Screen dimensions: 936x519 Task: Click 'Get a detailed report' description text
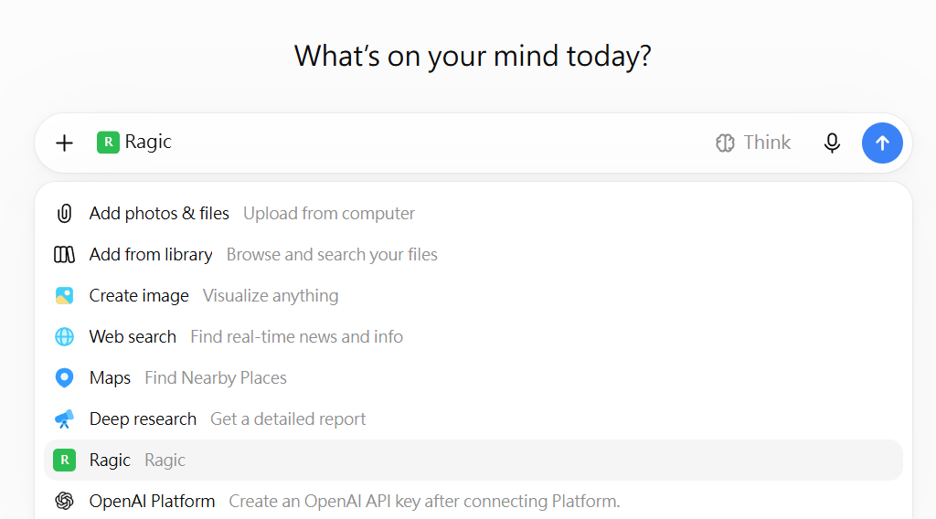tap(288, 419)
